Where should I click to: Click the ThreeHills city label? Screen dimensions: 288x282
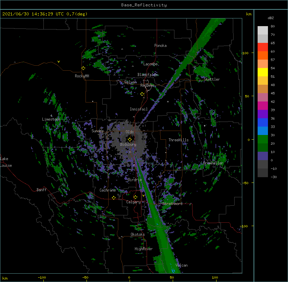[178, 140]
